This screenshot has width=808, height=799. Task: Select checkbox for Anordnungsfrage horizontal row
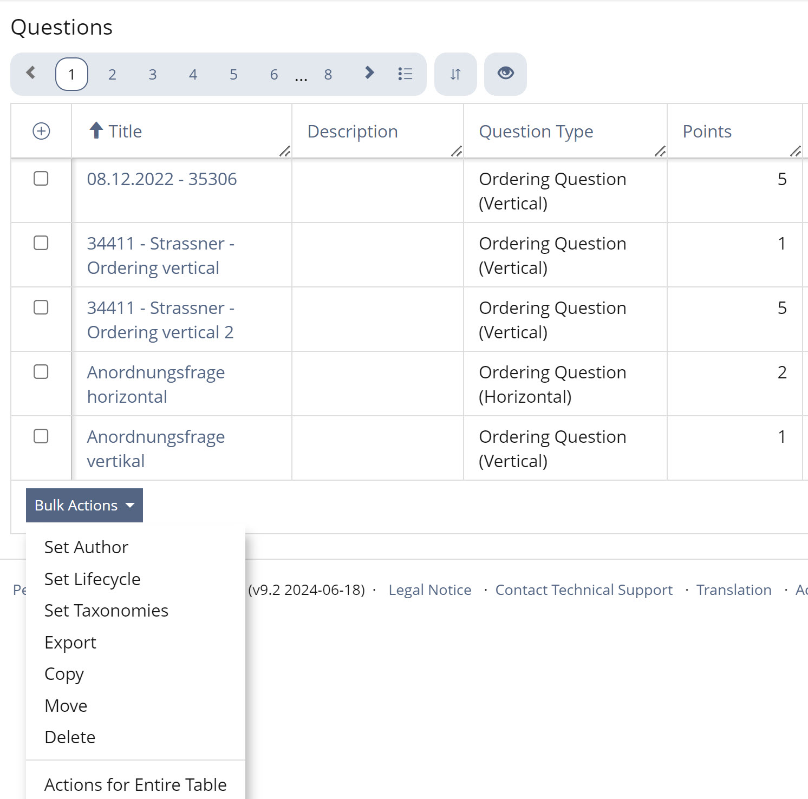pyautogui.click(x=41, y=372)
